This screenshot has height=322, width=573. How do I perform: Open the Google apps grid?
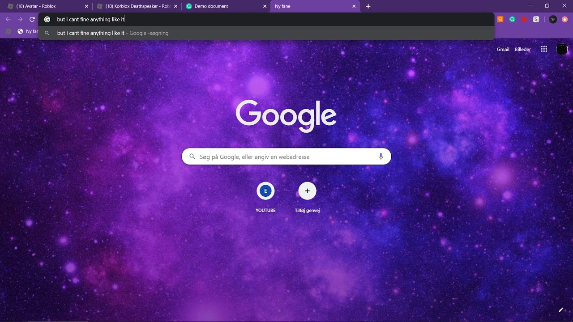[x=544, y=49]
